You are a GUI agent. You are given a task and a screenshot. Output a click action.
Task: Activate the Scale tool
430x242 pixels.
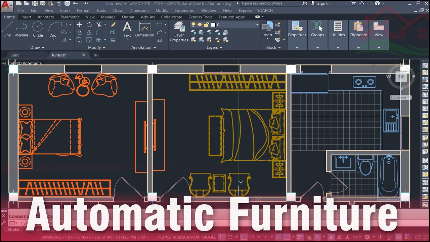[89, 40]
